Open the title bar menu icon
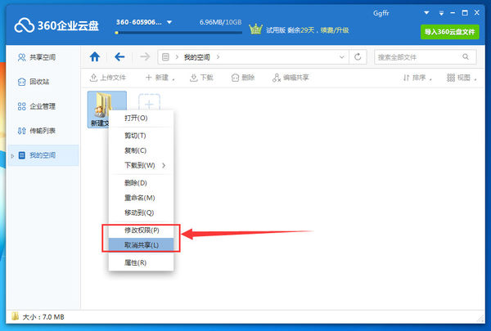The width and height of the screenshot is (491, 331). [x=441, y=13]
